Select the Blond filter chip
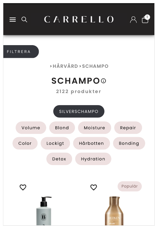 pyautogui.click(x=62, y=128)
